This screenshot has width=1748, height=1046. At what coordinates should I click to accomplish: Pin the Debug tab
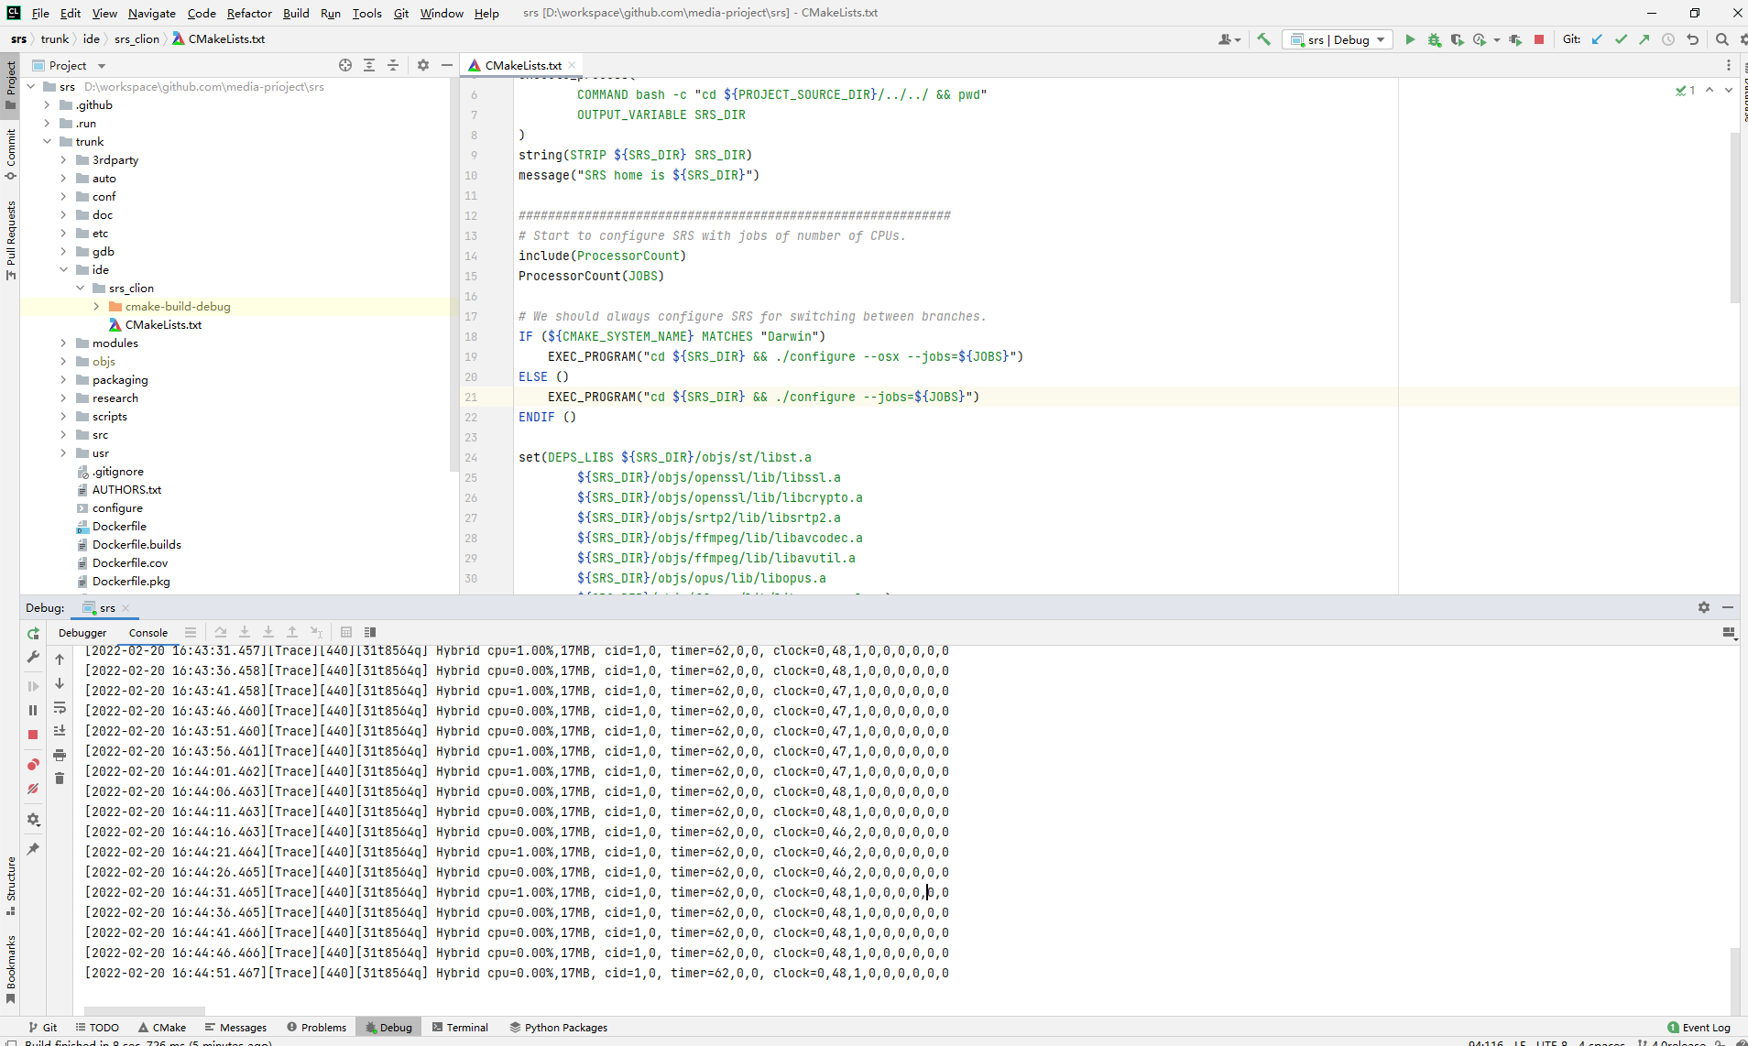pyautogui.click(x=33, y=849)
